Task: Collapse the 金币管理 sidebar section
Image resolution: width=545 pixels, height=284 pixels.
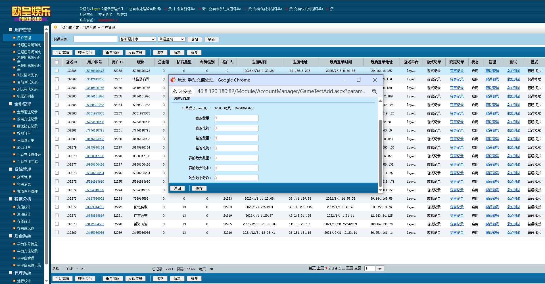Action: pyautogui.click(x=11, y=104)
